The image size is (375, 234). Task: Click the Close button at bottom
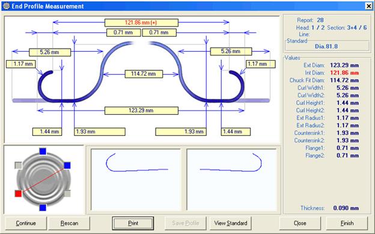pos(300,223)
